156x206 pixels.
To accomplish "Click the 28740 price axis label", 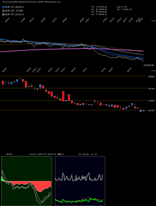I will pos(151,89).
